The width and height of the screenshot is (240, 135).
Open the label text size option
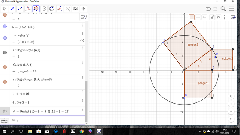point(204,17)
